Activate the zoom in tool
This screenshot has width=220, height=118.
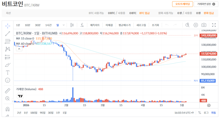click(8, 99)
